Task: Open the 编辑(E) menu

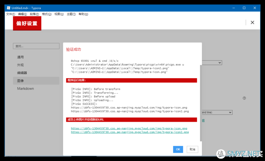Action: point(23,14)
